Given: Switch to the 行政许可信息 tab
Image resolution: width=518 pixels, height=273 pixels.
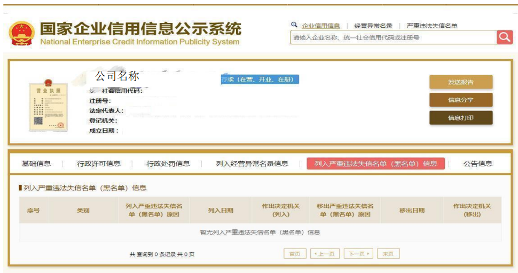Looking at the screenshot, I should coord(99,164).
